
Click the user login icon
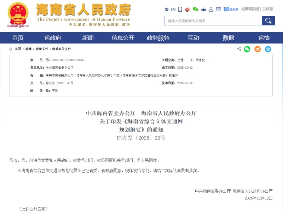[211, 10]
